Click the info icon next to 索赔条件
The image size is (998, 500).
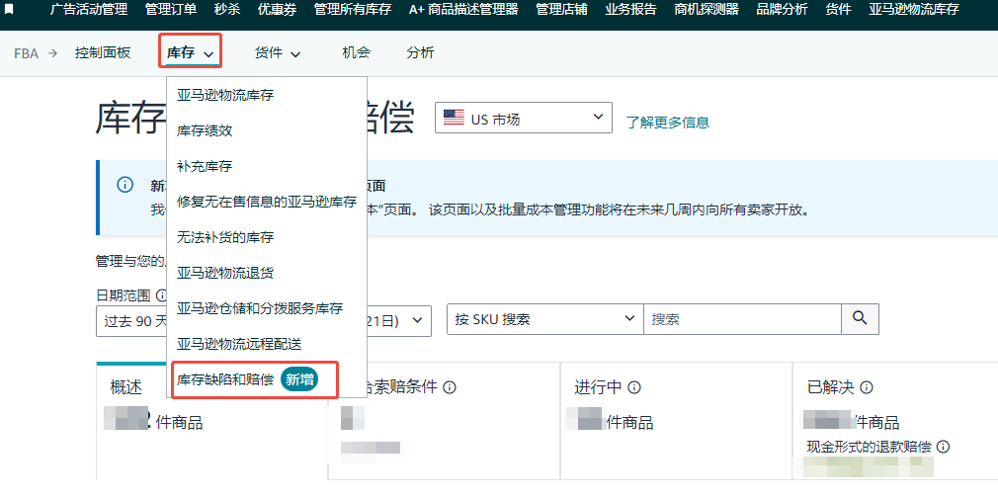[450, 387]
